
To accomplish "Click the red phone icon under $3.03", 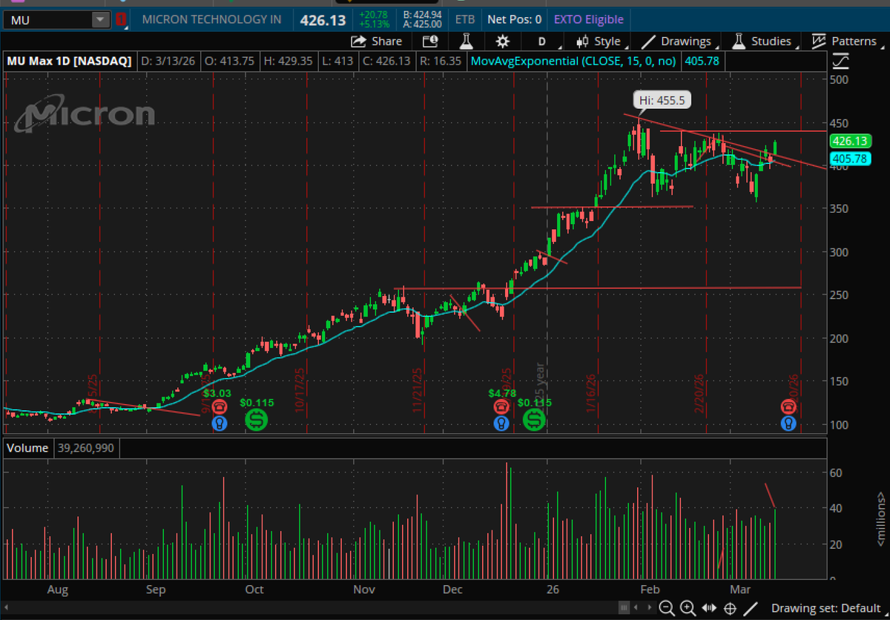I will point(220,406).
